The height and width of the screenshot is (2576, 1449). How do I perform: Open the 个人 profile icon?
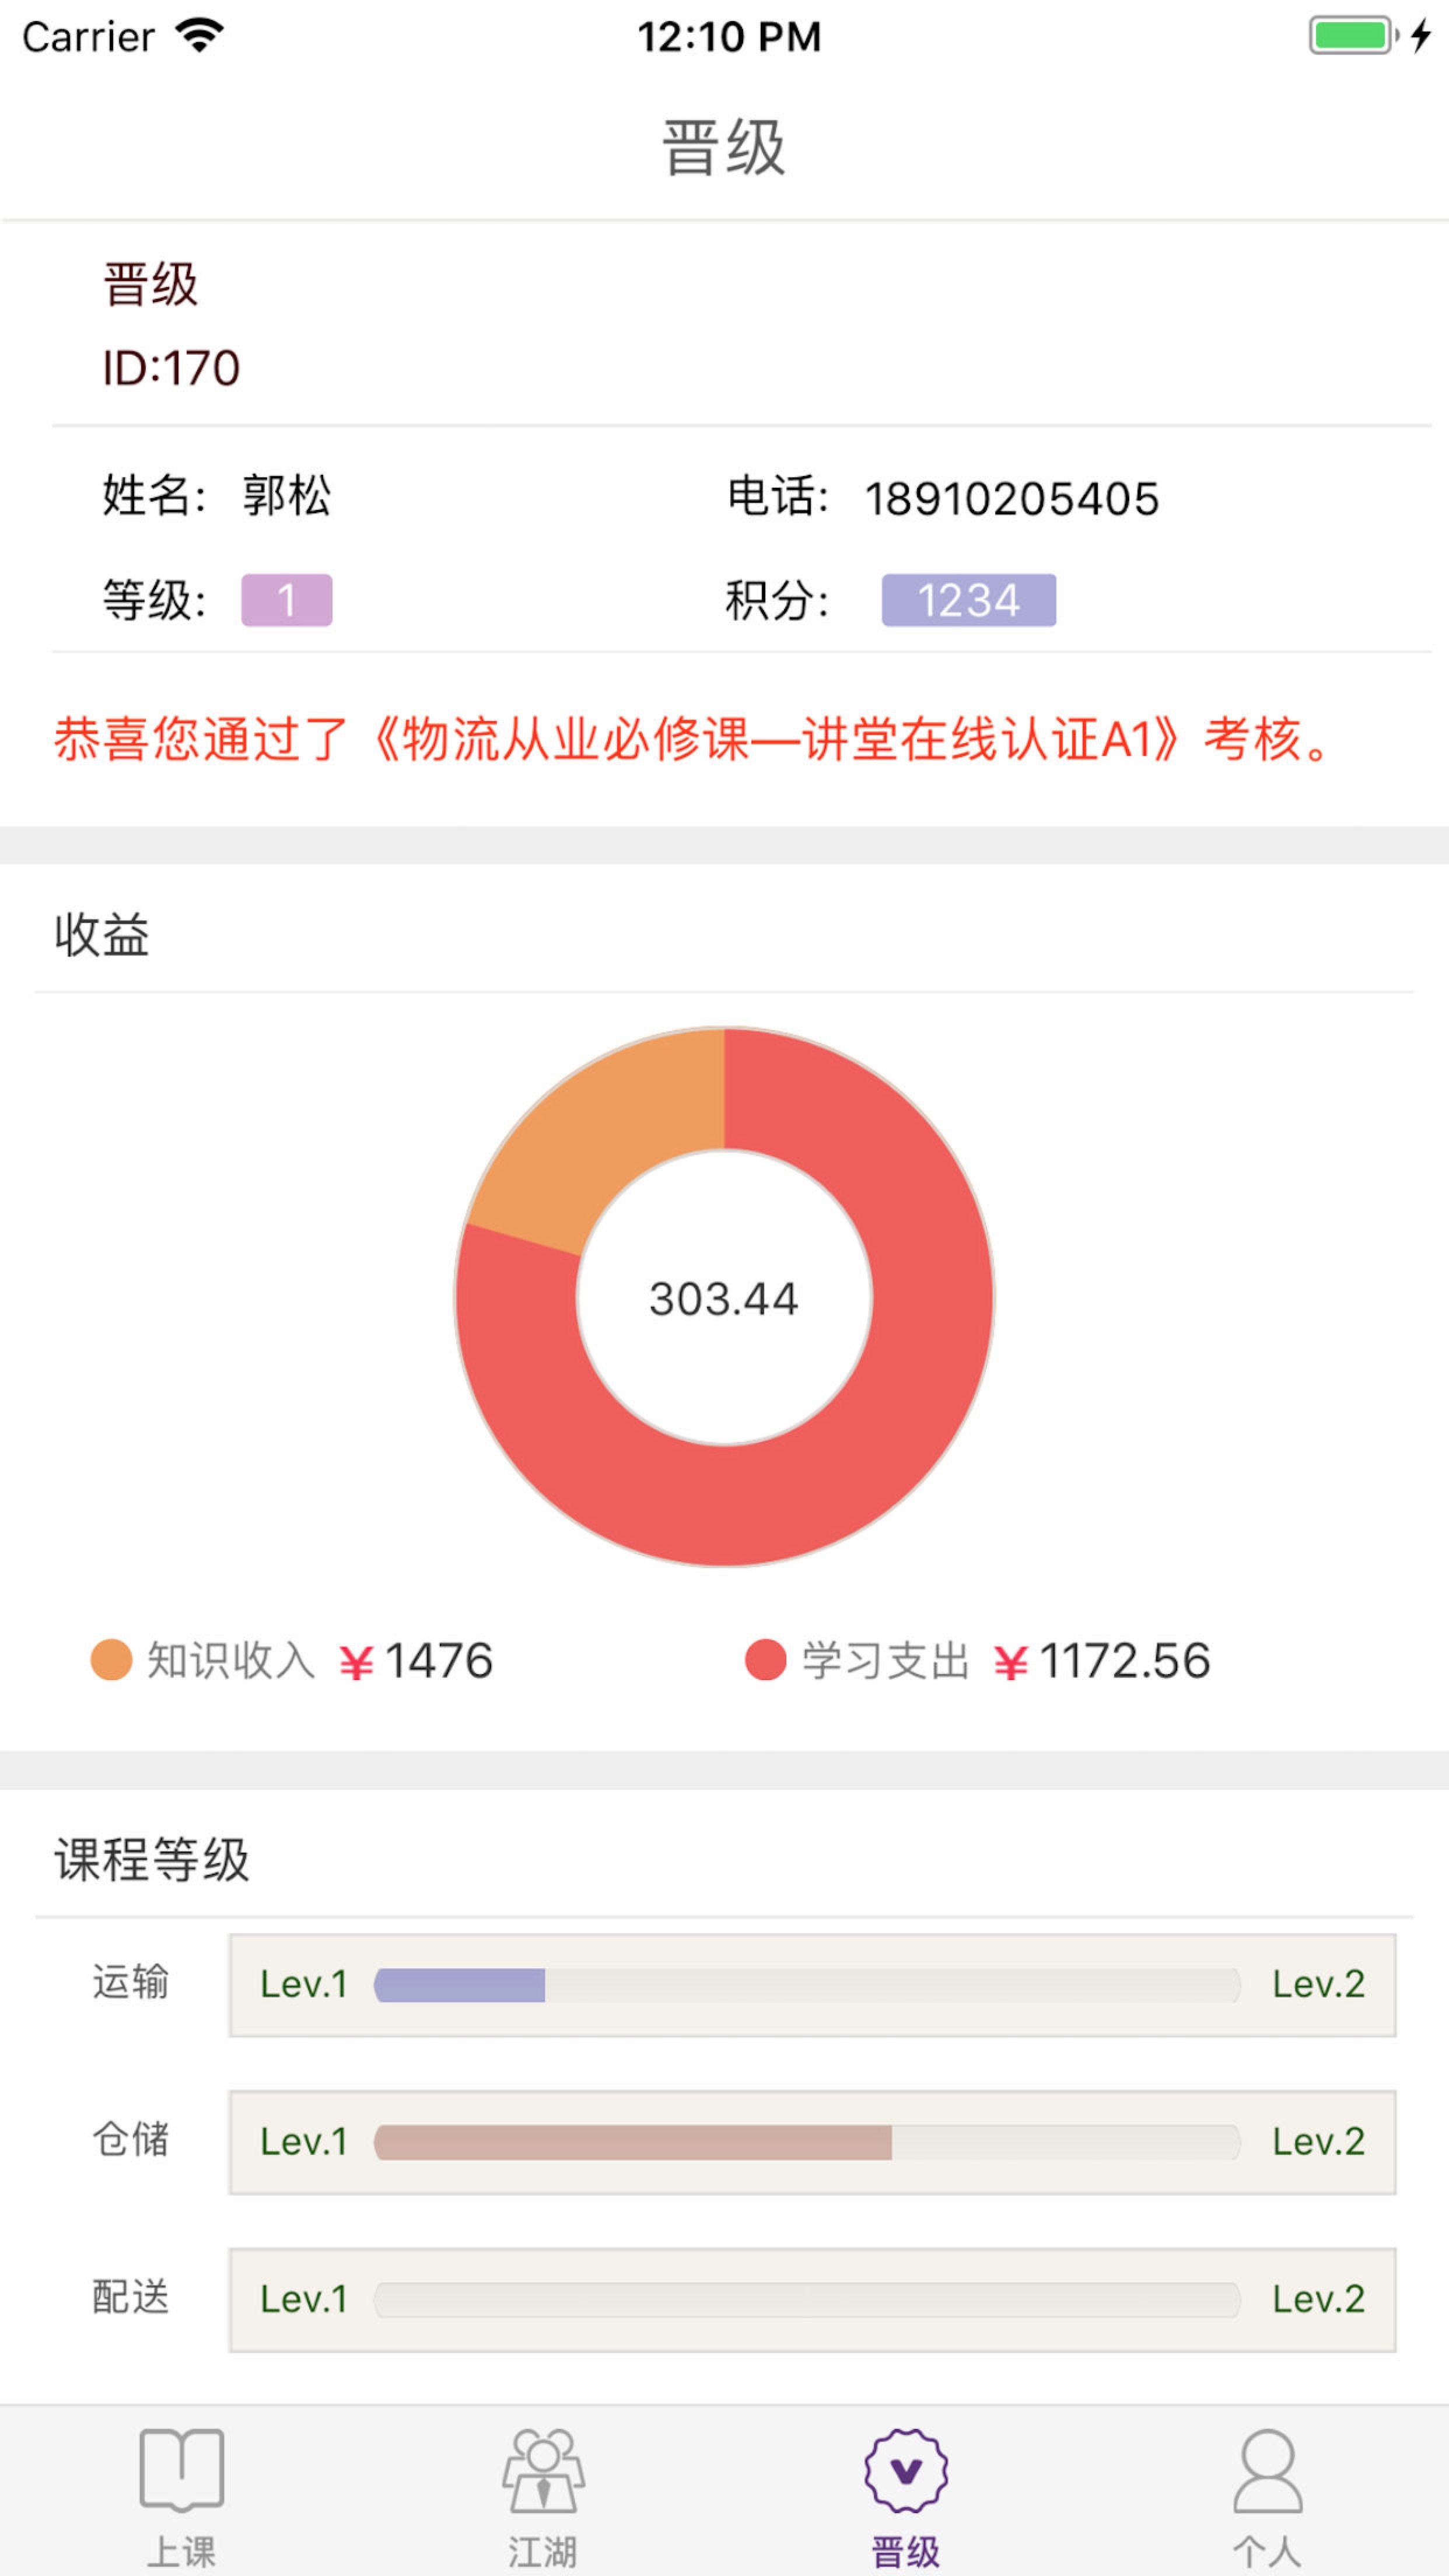[x=1267, y=2470]
